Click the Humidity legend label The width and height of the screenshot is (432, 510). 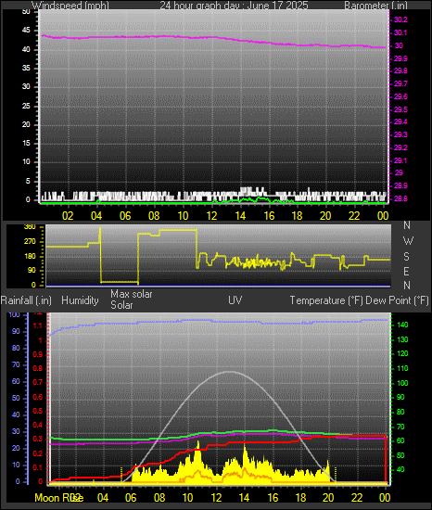[80, 300]
